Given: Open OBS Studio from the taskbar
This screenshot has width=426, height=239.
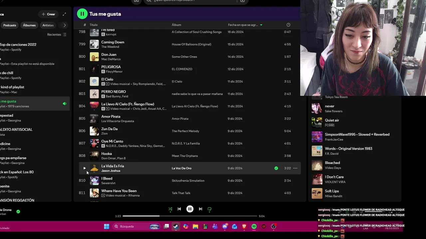Looking at the screenshot, I should [x=274, y=226].
